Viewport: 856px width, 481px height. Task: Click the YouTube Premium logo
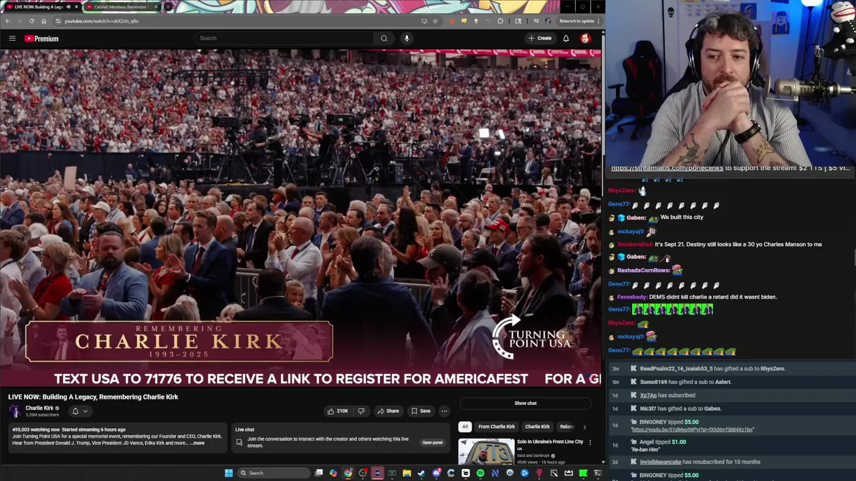point(41,39)
